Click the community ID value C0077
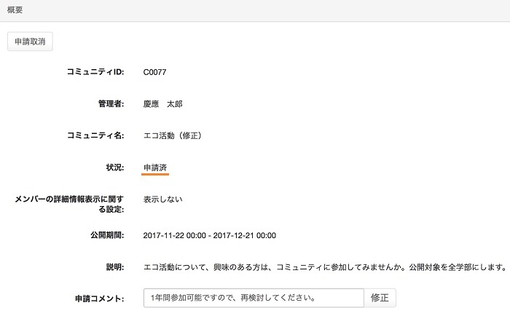Screen dimensions: 510x324 [156, 72]
